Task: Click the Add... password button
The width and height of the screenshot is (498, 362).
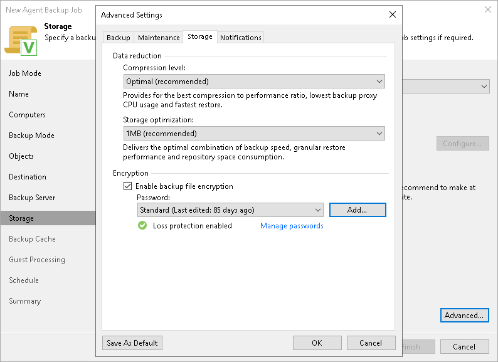Action: tap(358, 210)
